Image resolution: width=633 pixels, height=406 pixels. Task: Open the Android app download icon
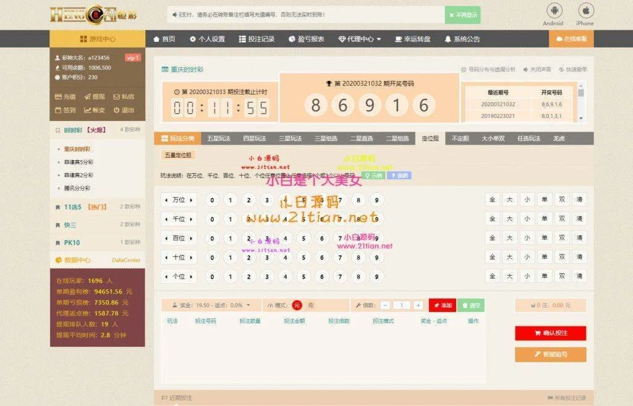click(553, 11)
